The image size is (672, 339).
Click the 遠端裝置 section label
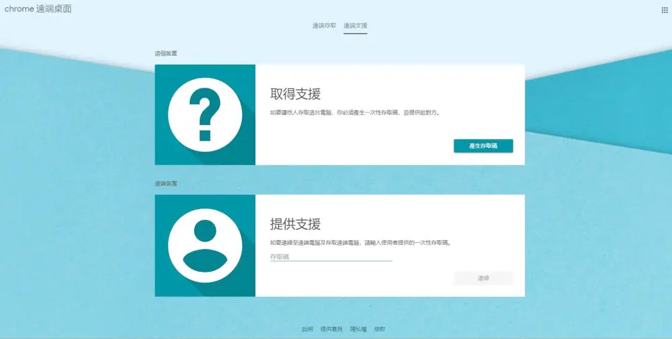(166, 183)
